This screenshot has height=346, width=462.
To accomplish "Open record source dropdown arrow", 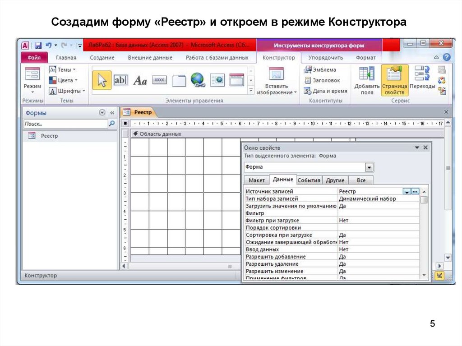I will tap(407, 192).
